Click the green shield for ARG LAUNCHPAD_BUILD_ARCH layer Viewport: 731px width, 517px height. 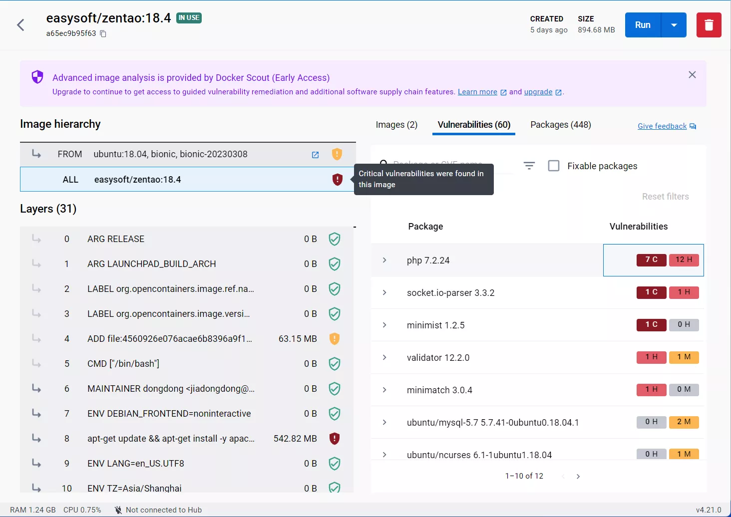pyautogui.click(x=335, y=264)
